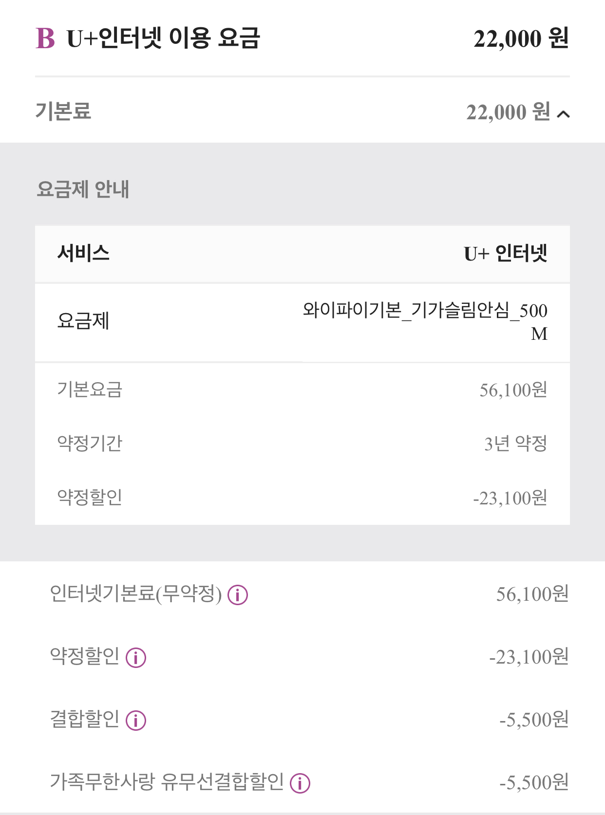Tap the info icon beside 인터넷기본료(무약정)
Screen dimensions: 605x815
point(238,595)
